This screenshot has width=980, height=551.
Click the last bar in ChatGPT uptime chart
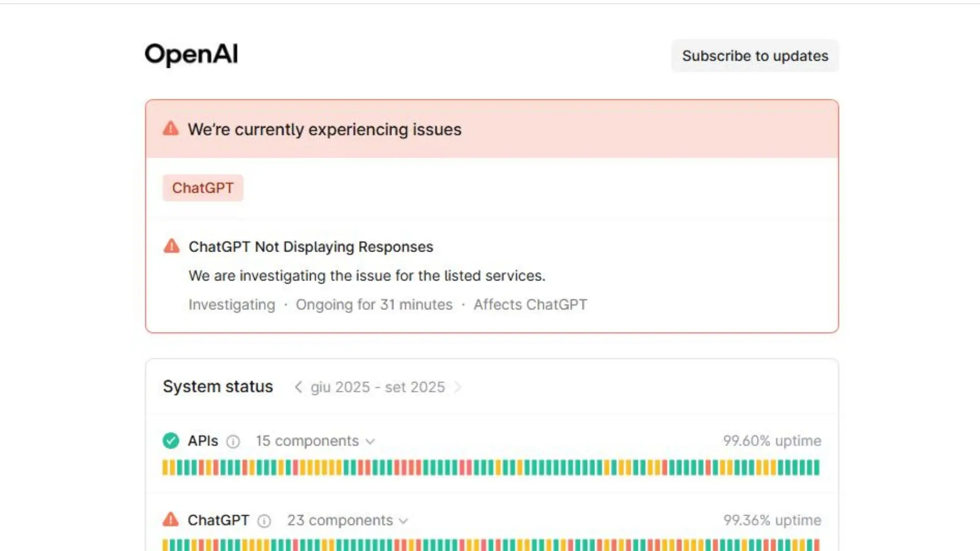point(816,545)
